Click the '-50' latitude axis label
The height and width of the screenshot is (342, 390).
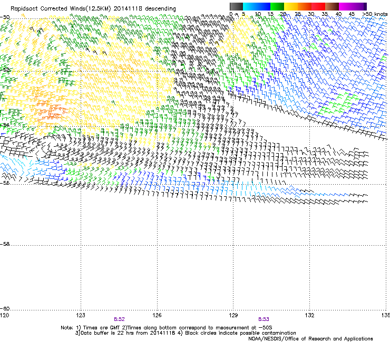point(5,17)
